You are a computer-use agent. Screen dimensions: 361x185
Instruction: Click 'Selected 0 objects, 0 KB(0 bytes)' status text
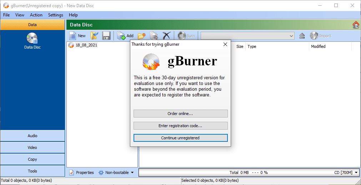pyautogui.click(x=210, y=180)
